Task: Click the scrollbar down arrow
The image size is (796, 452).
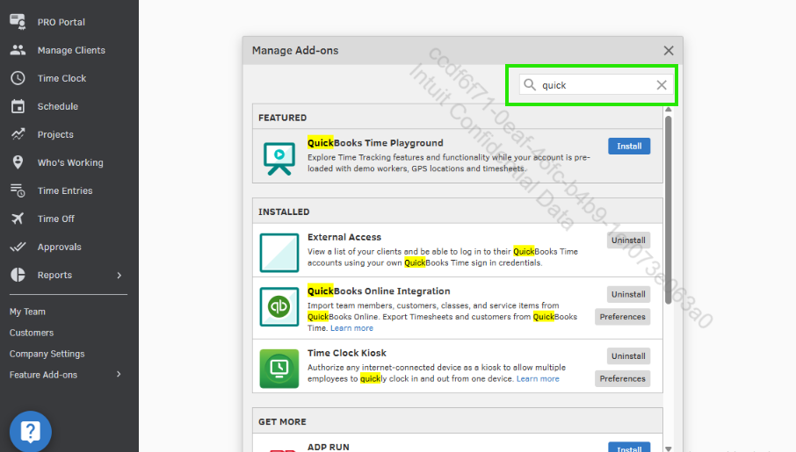Action: click(668, 448)
